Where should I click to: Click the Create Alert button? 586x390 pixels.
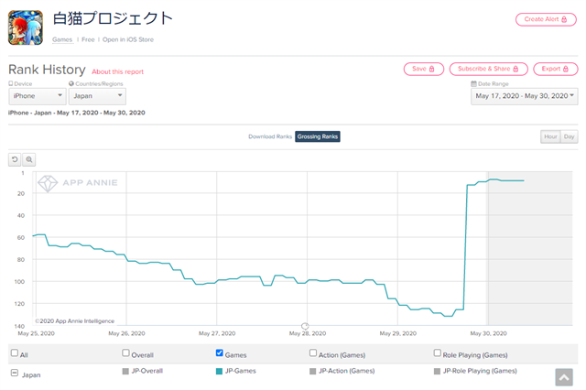coord(546,19)
